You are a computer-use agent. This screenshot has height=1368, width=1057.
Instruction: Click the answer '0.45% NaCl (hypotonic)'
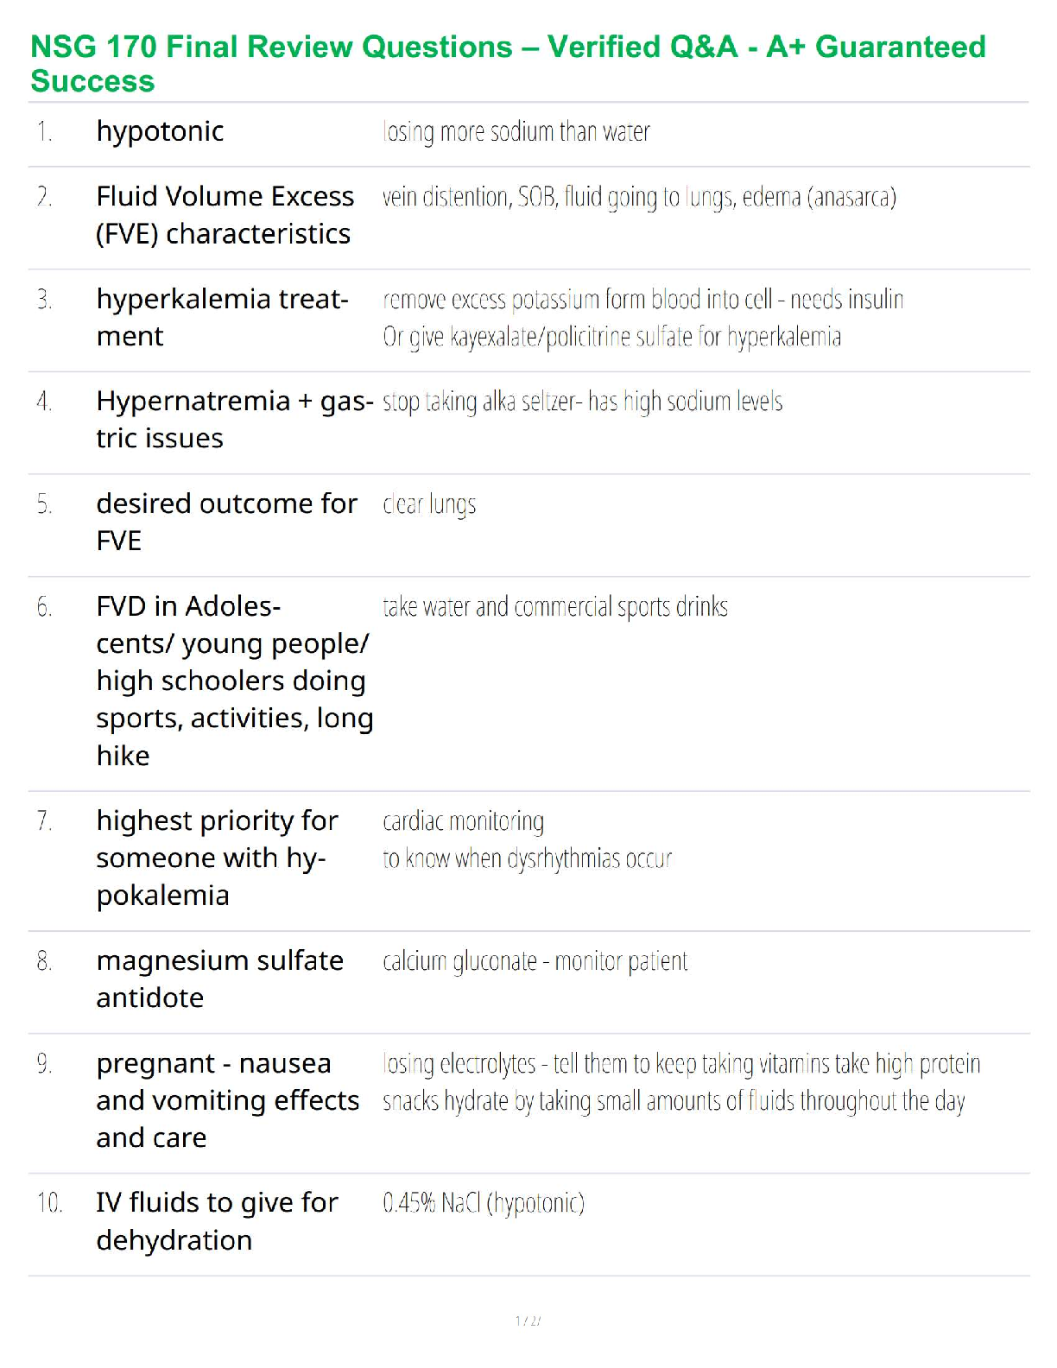[483, 1203]
